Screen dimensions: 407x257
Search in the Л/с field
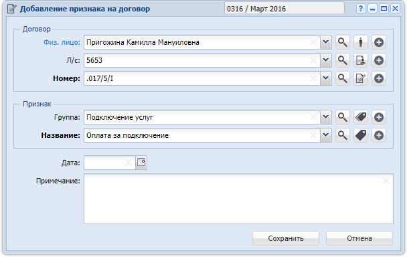point(343,60)
